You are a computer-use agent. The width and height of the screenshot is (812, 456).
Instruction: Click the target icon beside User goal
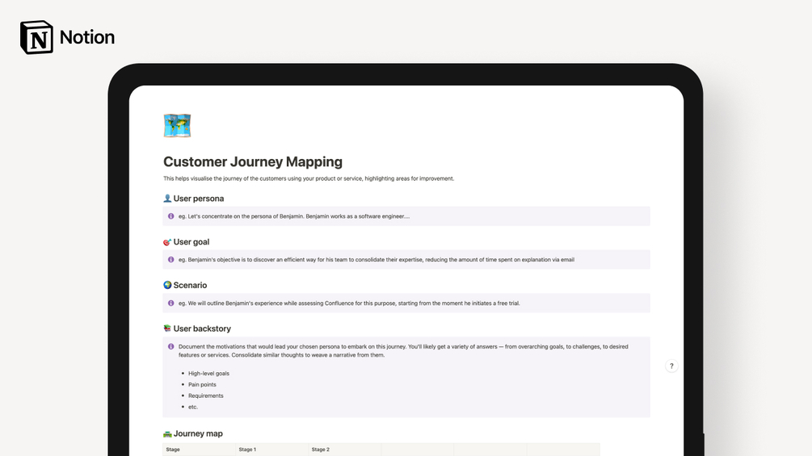click(167, 242)
